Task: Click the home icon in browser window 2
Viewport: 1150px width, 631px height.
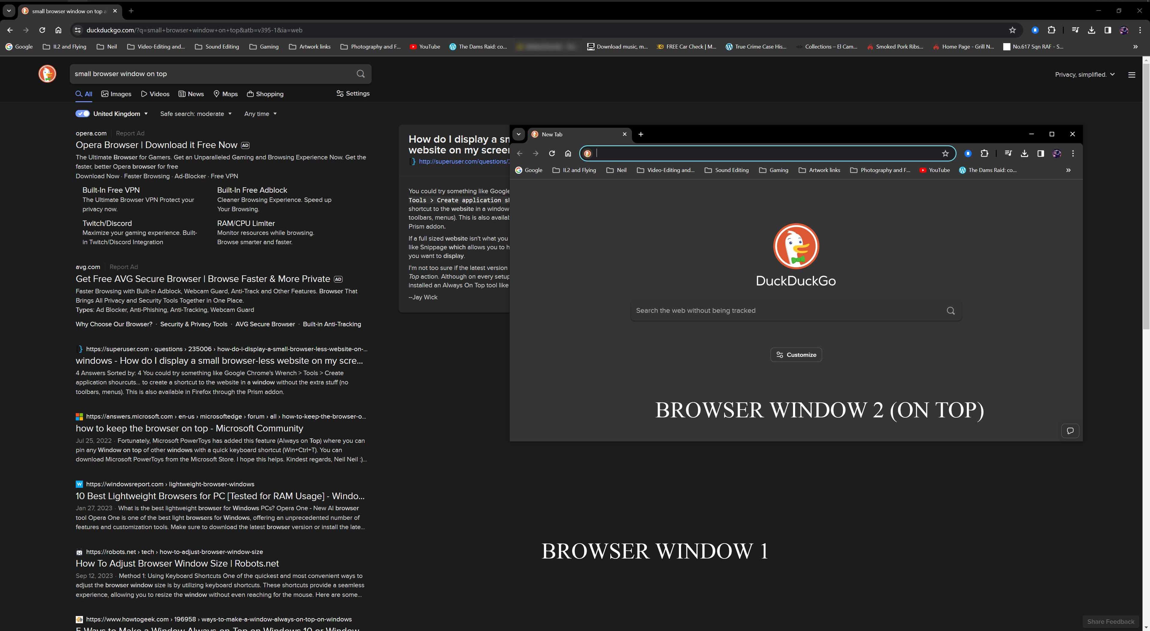Action: [568, 153]
